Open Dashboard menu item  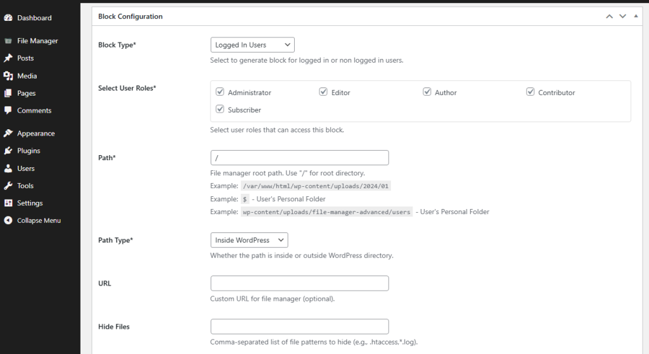click(34, 18)
